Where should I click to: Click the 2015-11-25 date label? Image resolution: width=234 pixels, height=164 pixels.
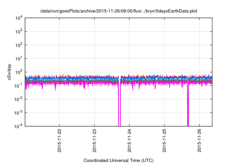coord(164,141)
